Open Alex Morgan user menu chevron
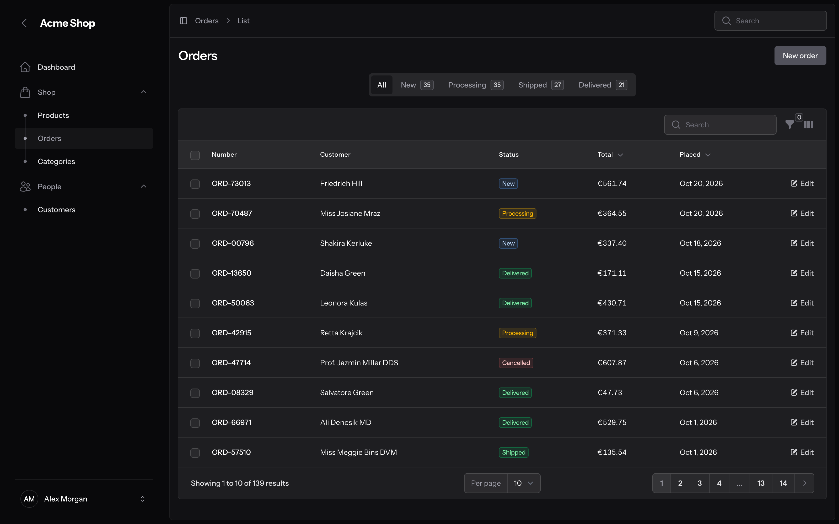Image resolution: width=839 pixels, height=524 pixels. [142, 499]
